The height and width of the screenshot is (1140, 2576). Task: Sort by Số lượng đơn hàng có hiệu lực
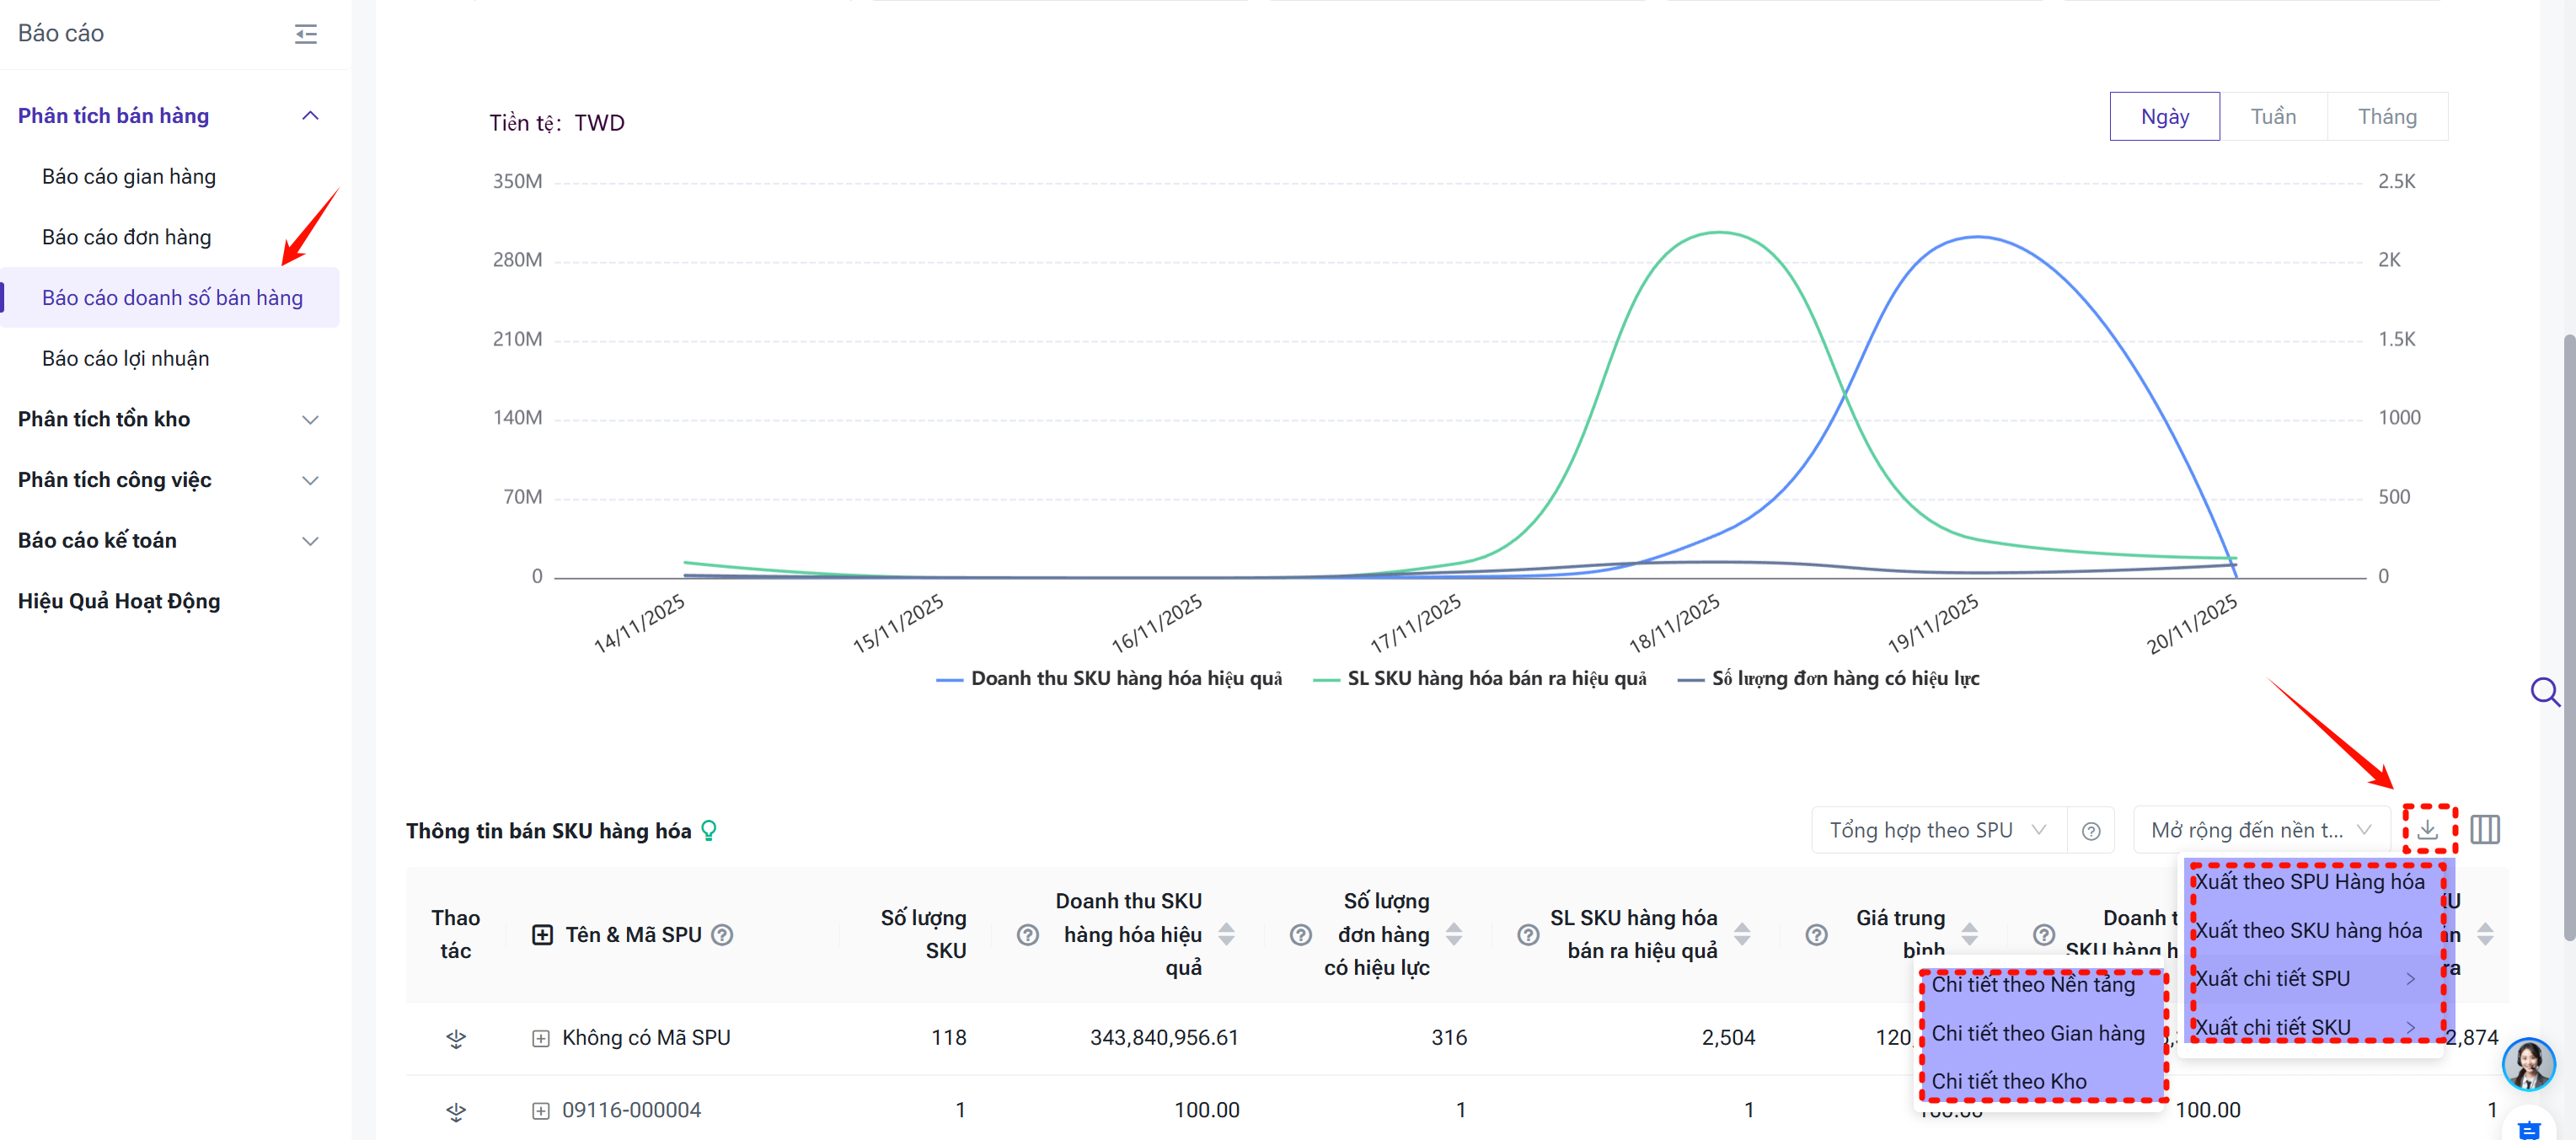click(x=1454, y=934)
